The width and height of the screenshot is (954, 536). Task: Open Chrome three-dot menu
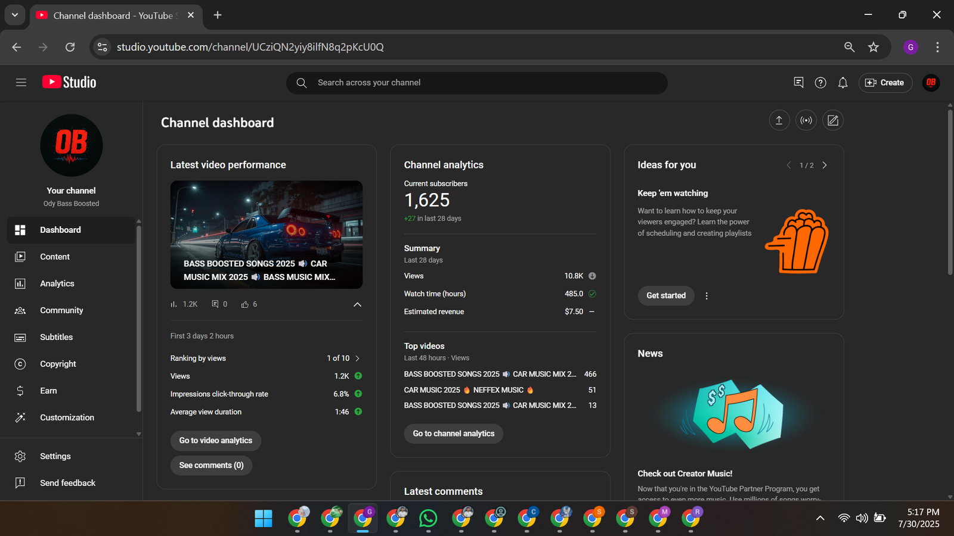(x=937, y=47)
